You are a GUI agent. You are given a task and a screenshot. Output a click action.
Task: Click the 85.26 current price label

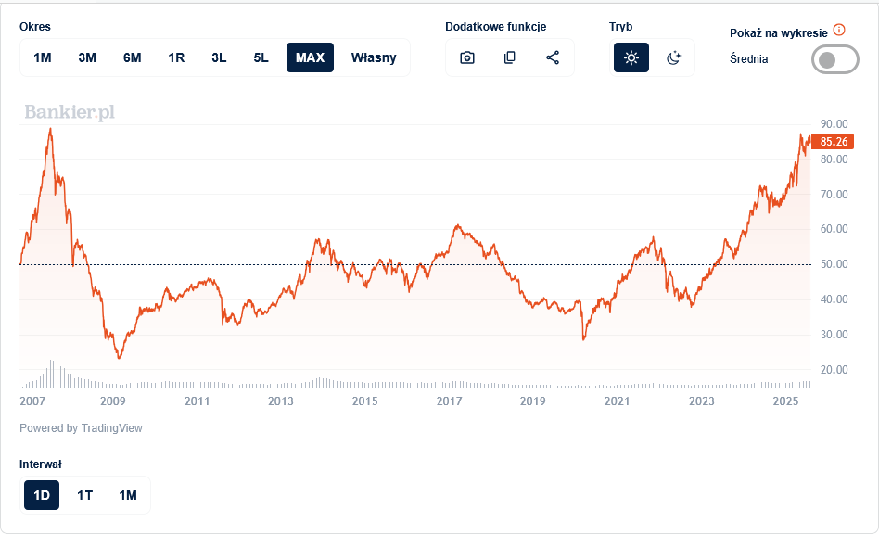click(x=834, y=142)
